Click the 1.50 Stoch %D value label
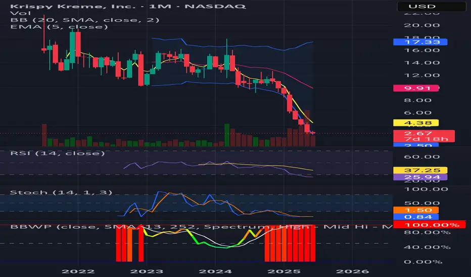Viewport: 471px width, 277px height. tap(416, 210)
